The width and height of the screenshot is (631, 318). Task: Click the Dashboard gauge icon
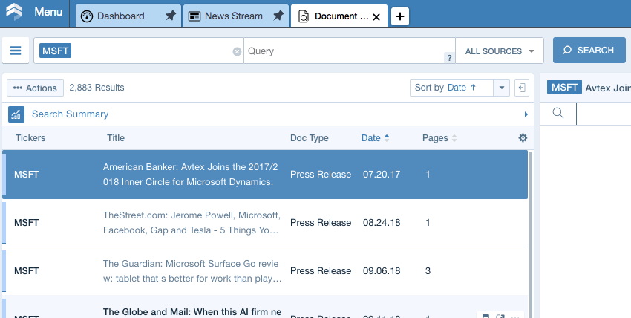coord(87,16)
